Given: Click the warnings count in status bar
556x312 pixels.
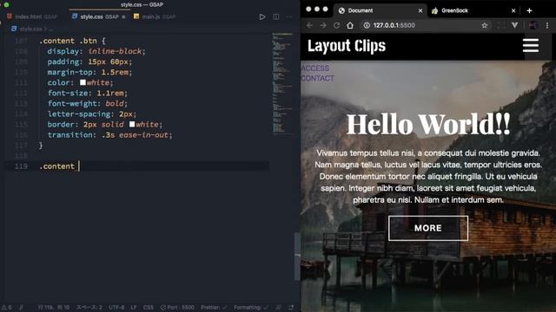Looking at the screenshot, I should (6, 308).
